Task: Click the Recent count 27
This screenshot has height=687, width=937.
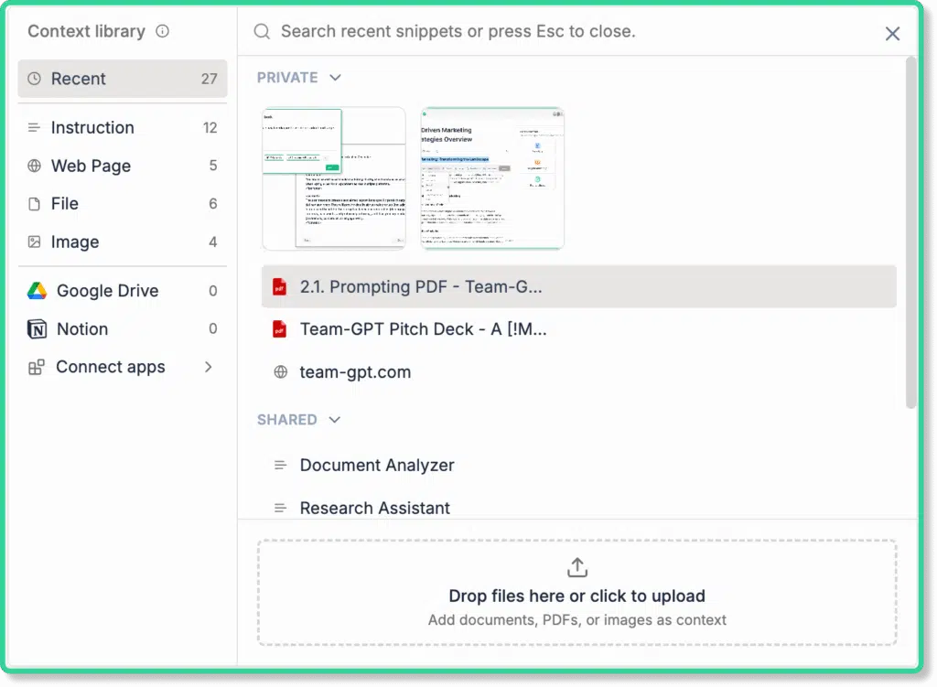Action: (x=210, y=79)
